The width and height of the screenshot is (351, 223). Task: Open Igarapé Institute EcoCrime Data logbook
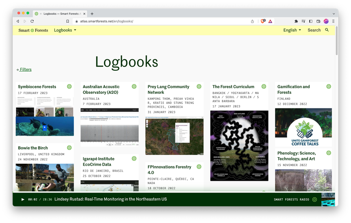[98, 161]
